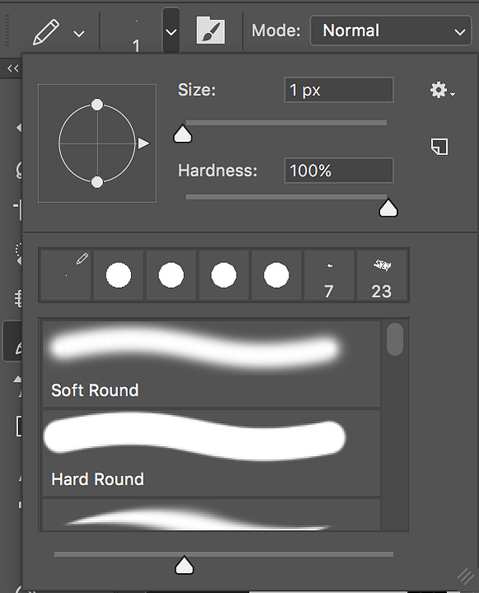The image size is (479, 593).
Task: Select the Pencil tool icon in options bar
Action: 46,32
